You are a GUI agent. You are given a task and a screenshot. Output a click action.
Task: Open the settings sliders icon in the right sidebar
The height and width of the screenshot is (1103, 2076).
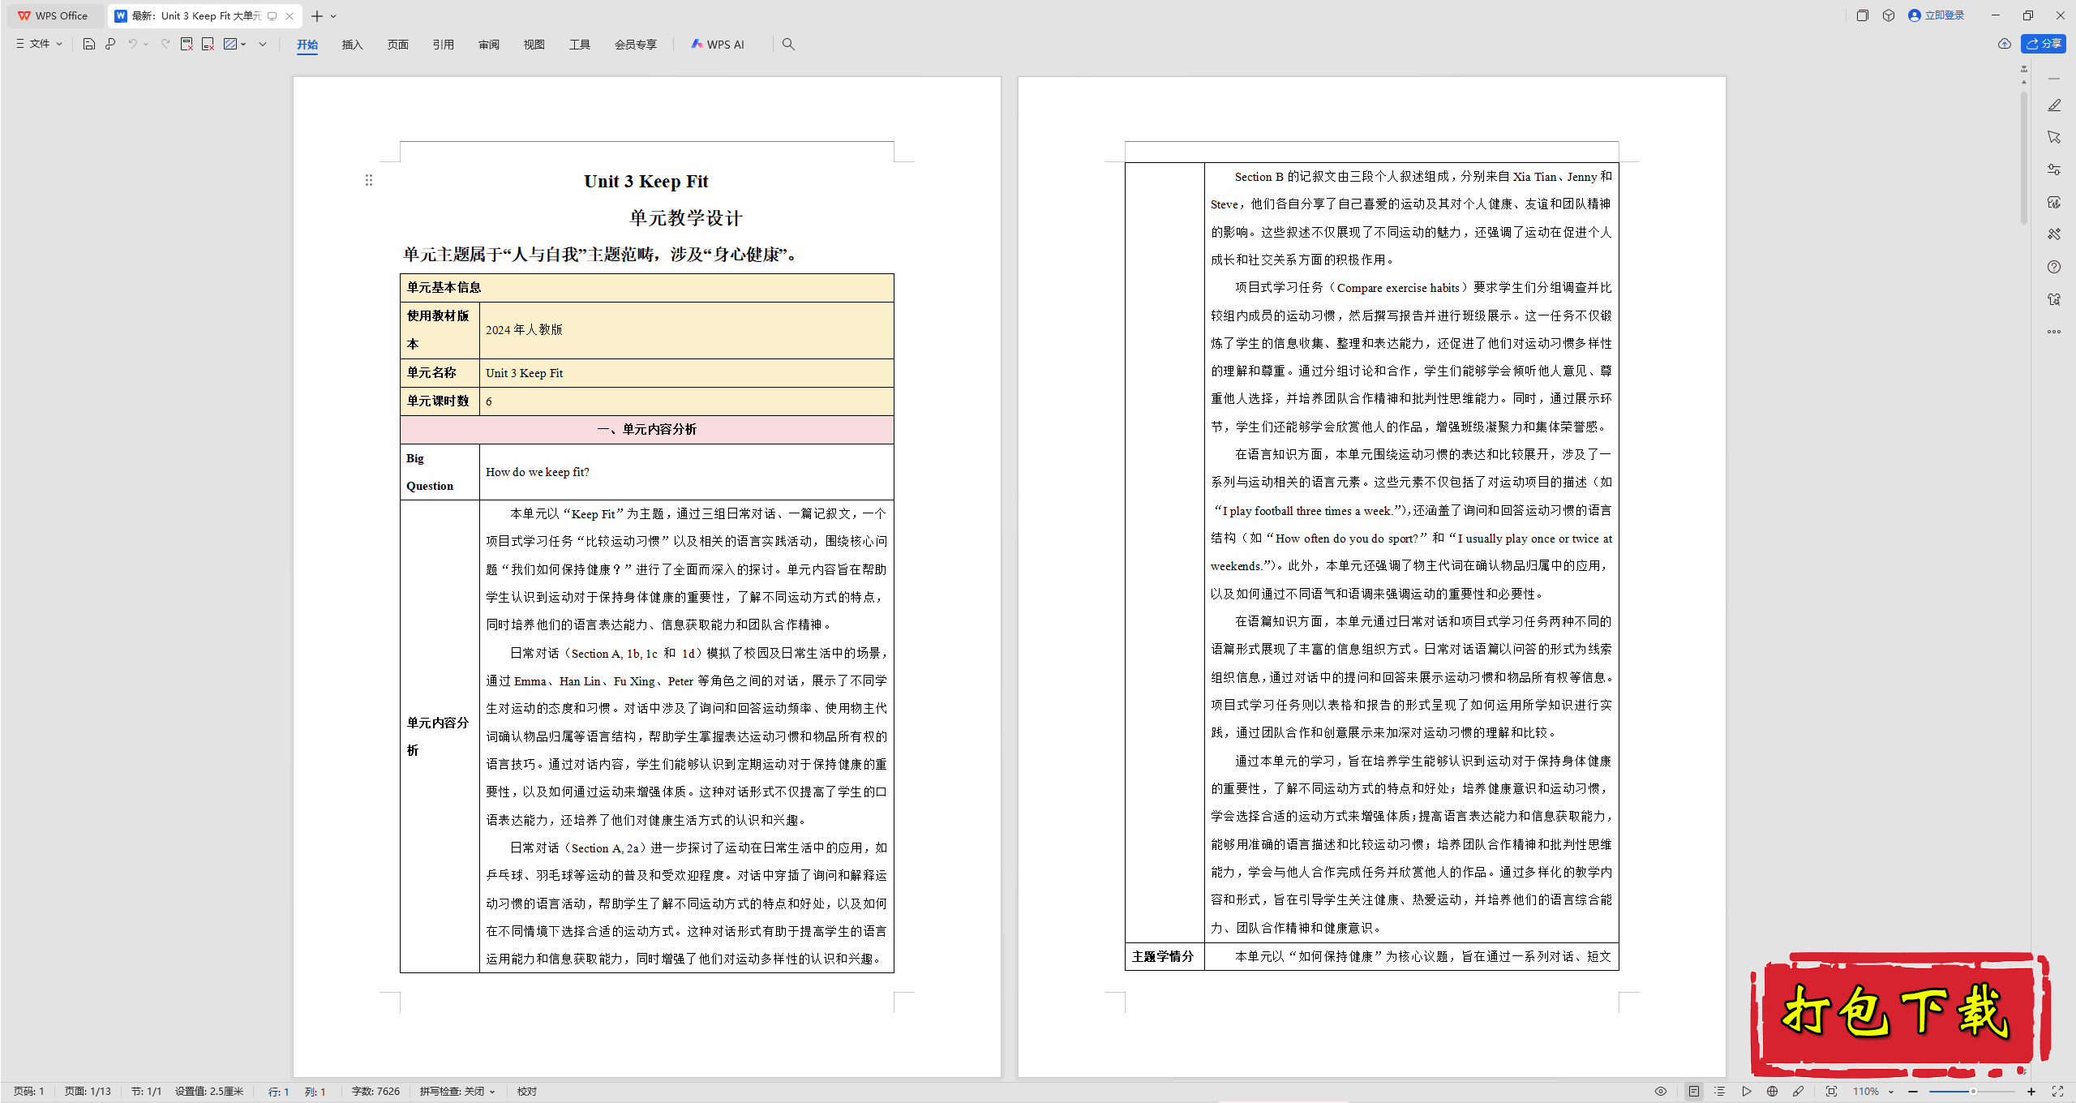tap(2054, 170)
